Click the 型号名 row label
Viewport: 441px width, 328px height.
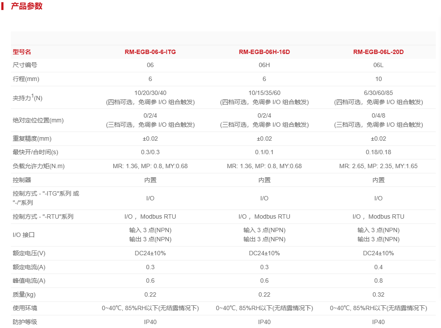click(22, 52)
